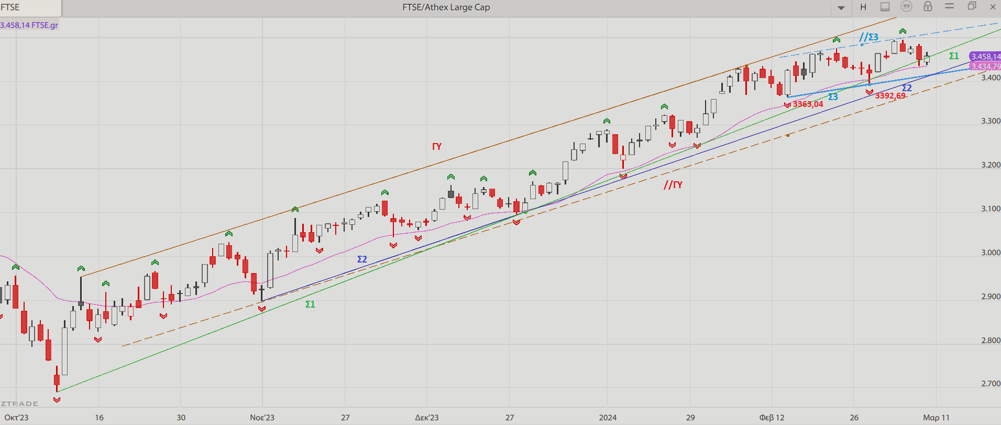Click the Μαρ 11 date axis label
This screenshot has width=1001, height=425.
pos(936,418)
